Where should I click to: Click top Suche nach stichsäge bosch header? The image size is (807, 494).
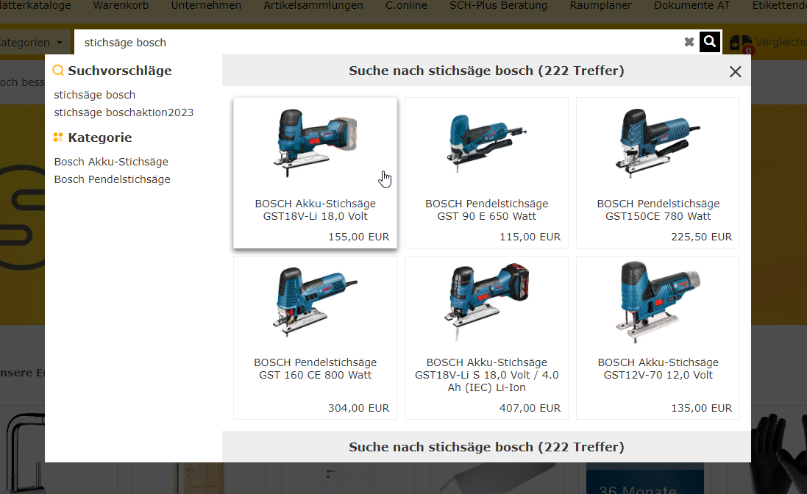point(486,71)
